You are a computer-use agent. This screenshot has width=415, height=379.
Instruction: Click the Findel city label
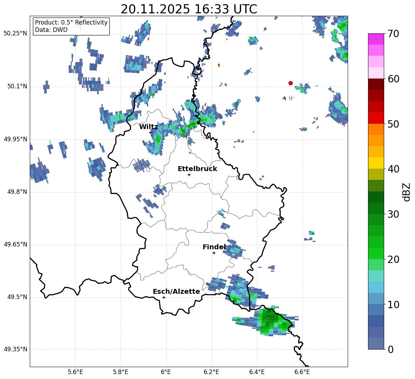(x=214, y=247)
